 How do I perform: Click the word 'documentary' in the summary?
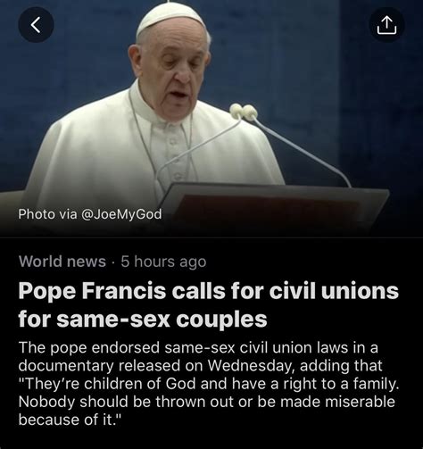tap(66, 366)
